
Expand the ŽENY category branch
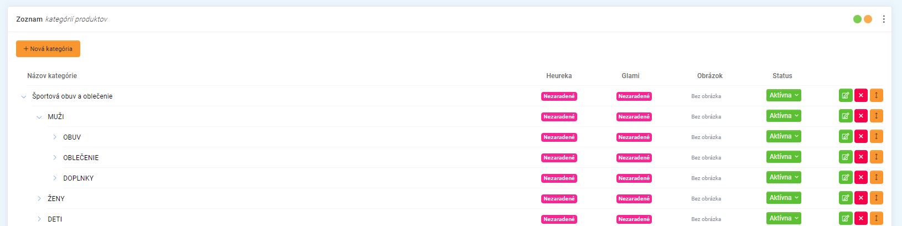(x=39, y=198)
